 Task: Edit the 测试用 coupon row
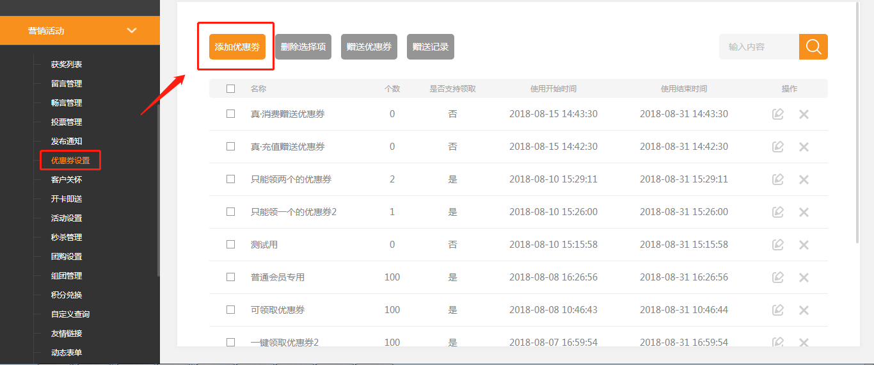coord(778,245)
